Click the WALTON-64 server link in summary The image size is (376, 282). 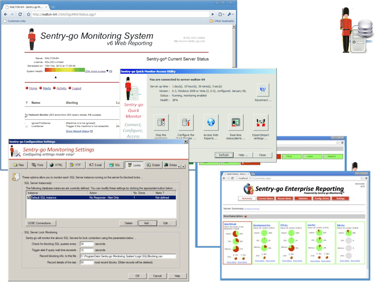(230, 224)
